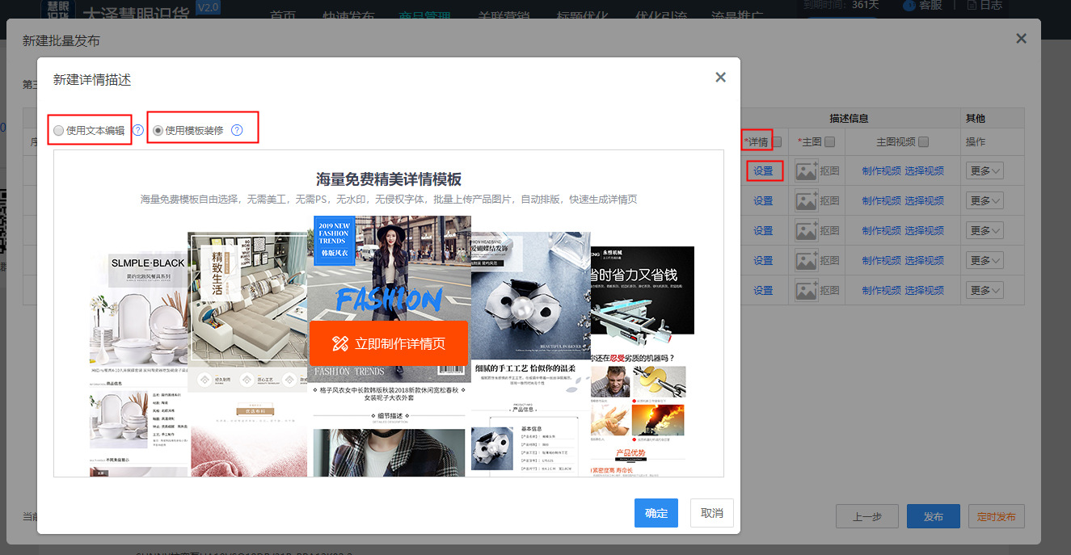The width and height of the screenshot is (1071, 555).
Task: Select the 省时省力又省钱 machinery template thumbnail
Action: pyautogui.click(x=642, y=361)
